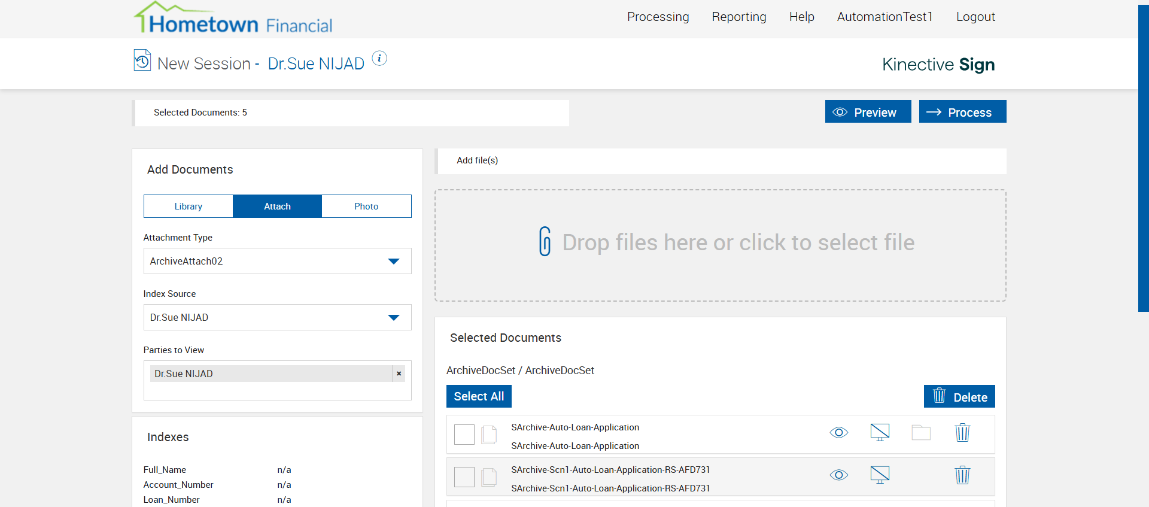This screenshot has width=1149, height=507.
Task: Click the paperclip icon in the drop zone
Action: click(x=545, y=241)
